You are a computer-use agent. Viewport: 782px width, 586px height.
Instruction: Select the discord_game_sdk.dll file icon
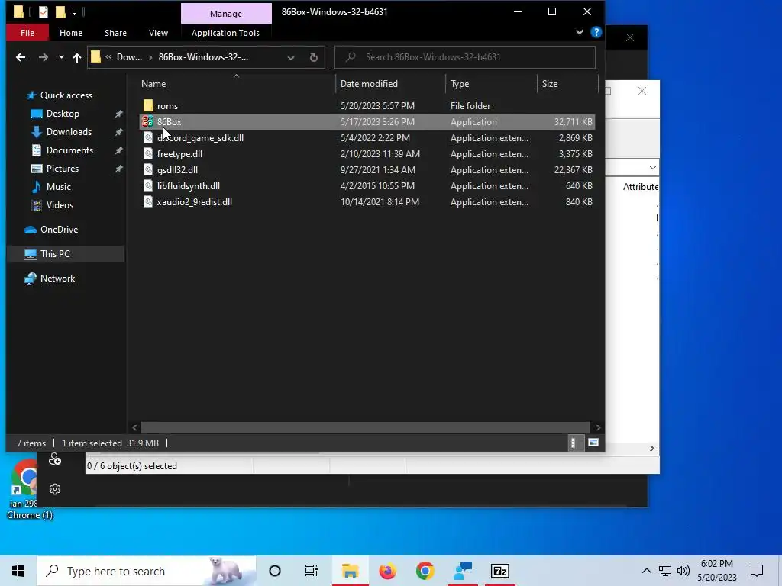pyautogui.click(x=147, y=137)
